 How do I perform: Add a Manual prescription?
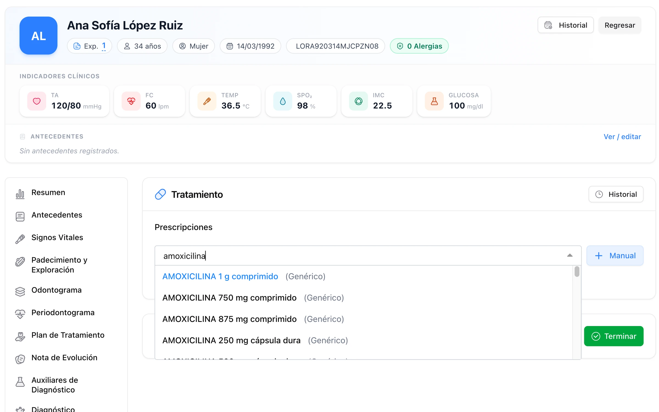point(615,255)
